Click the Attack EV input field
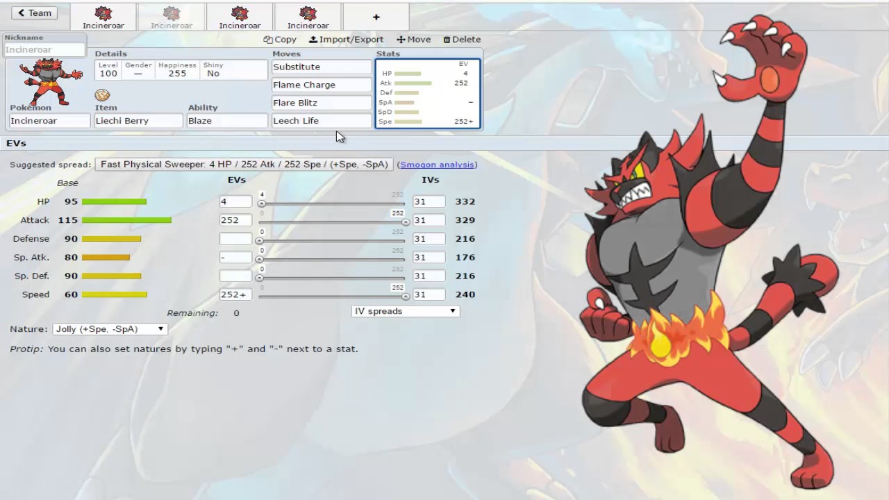This screenshot has height=500, width=889. pos(235,220)
